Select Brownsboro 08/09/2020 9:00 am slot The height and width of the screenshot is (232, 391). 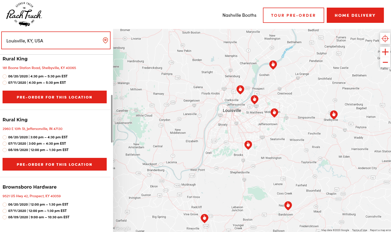coord(5,217)
